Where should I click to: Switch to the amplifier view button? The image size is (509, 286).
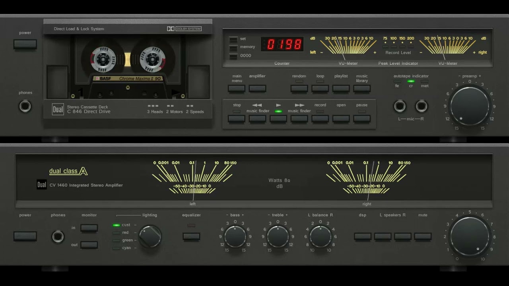point(257,89)
